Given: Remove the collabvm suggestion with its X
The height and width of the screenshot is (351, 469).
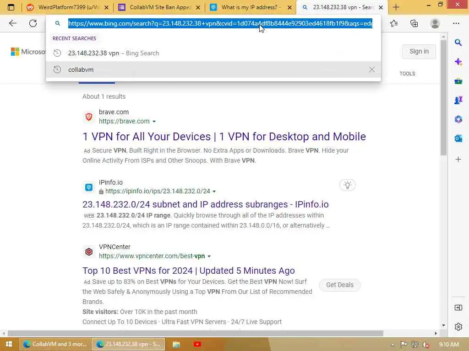Looking at the screenshot, I should click(371, 69).
